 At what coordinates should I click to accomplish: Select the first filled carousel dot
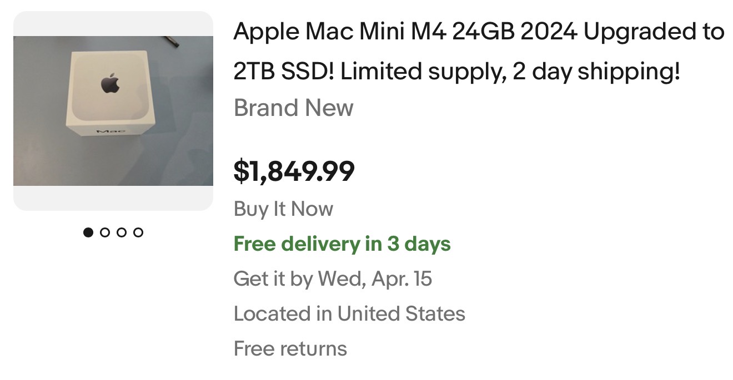tap(88, 232)
